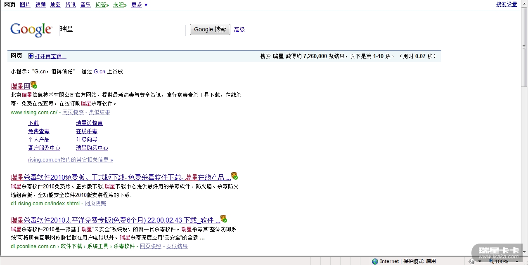The width and height of the screenshot is (528, 265).
Task: Switch to 图片 search
Action: 25,5
